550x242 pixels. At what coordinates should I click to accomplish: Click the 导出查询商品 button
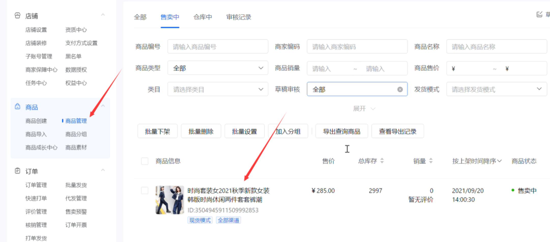[x=342, y=131]
